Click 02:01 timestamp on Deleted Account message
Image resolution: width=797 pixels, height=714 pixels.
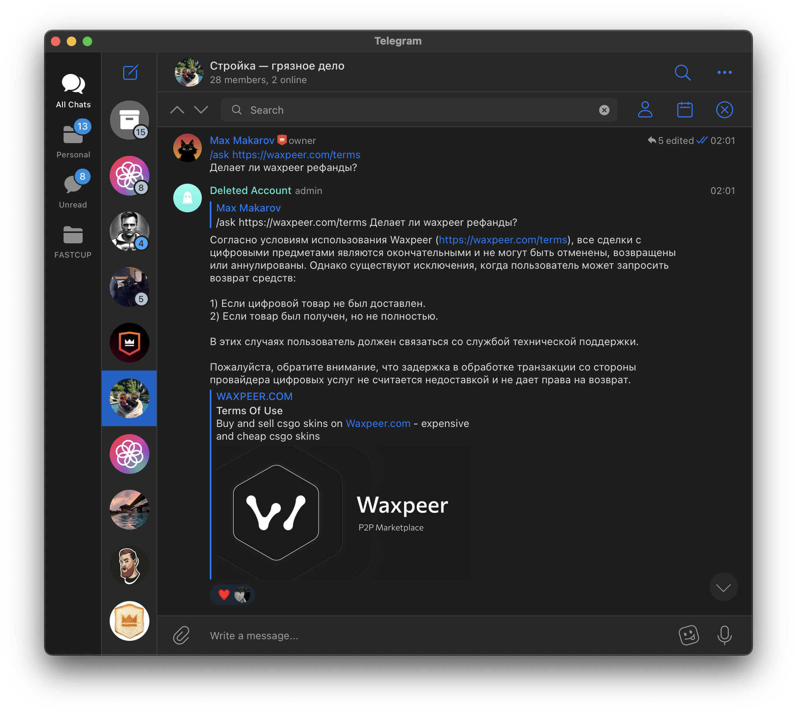[722, 190]
